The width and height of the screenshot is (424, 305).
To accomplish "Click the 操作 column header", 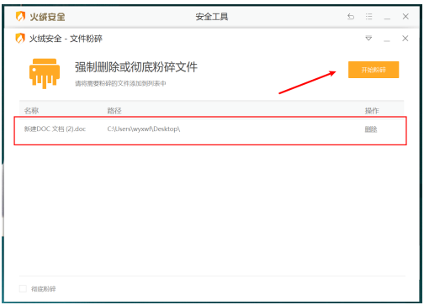I will click(x=372, y=111).
